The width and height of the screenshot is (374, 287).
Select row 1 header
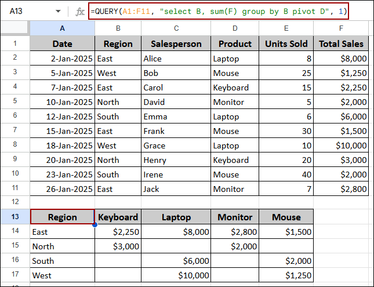click(15, 43)
